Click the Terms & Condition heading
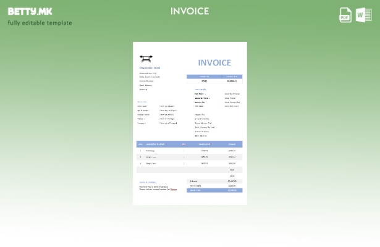Viewport: 380px width, 247px height. [x=148, y=182]
